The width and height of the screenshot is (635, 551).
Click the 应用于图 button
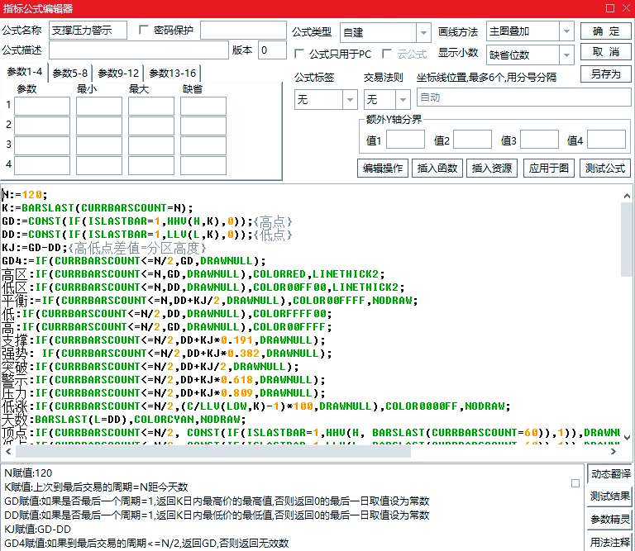point(549,168)
